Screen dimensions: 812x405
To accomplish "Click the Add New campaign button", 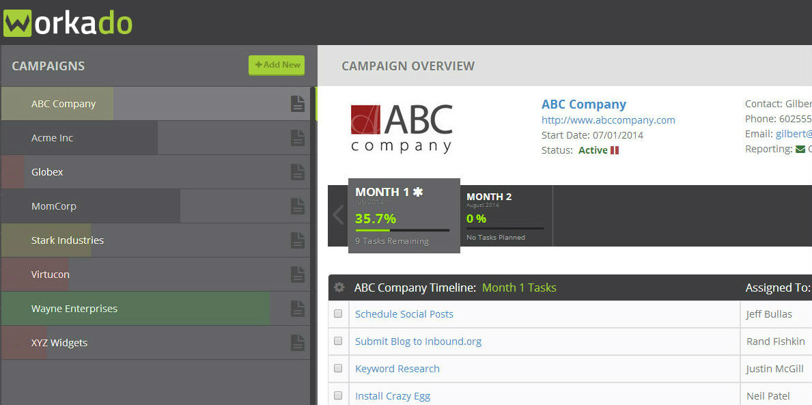I will pyautogui.click(x=276, y=65).
